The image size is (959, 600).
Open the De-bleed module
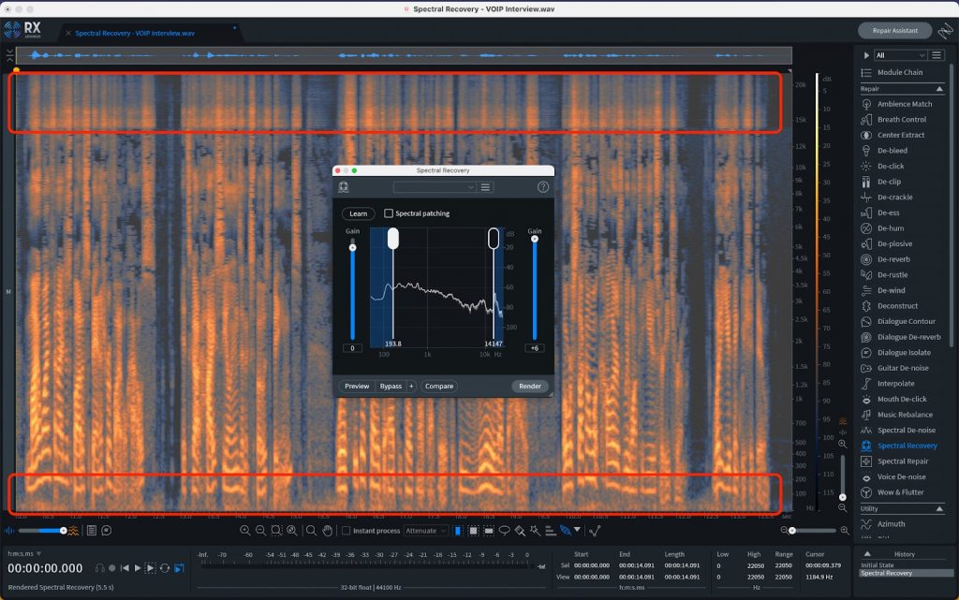click(x=885, y=151)
